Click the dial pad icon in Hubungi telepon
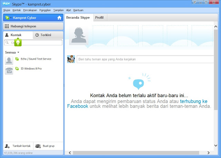Screen dimensions: 221x158 tap(7, 26)
